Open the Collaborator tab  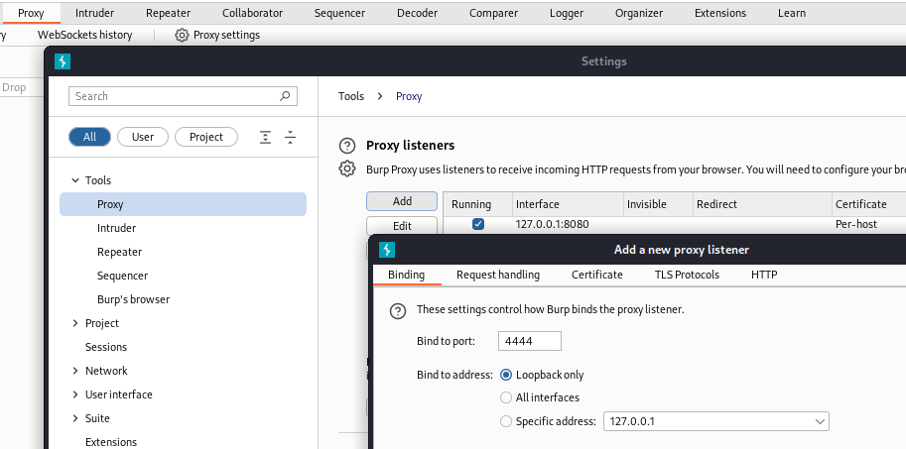tap(252, 13)
